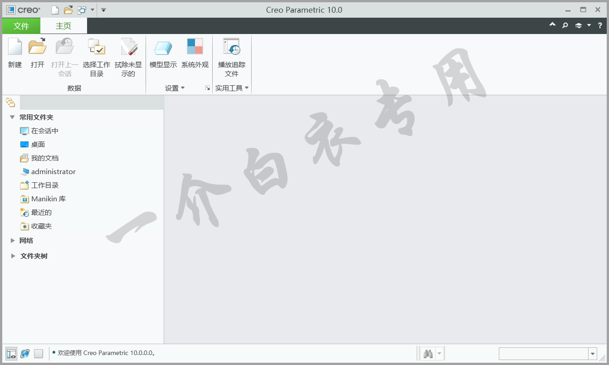This screenshot has width=609, height=365.
Task: Select the folder browser tab icon in the navigator
Action: tap(10, 102)
